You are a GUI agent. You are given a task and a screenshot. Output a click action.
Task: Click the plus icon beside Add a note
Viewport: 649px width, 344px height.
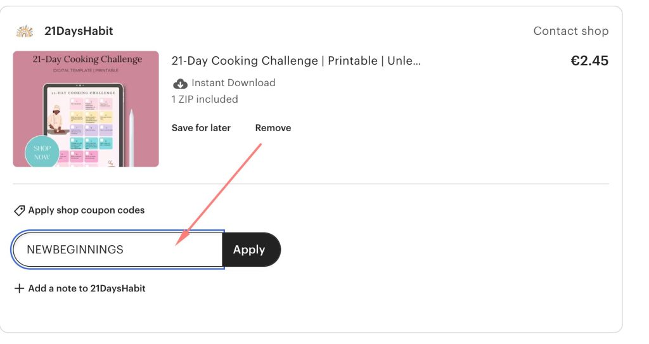pos(19,288)
